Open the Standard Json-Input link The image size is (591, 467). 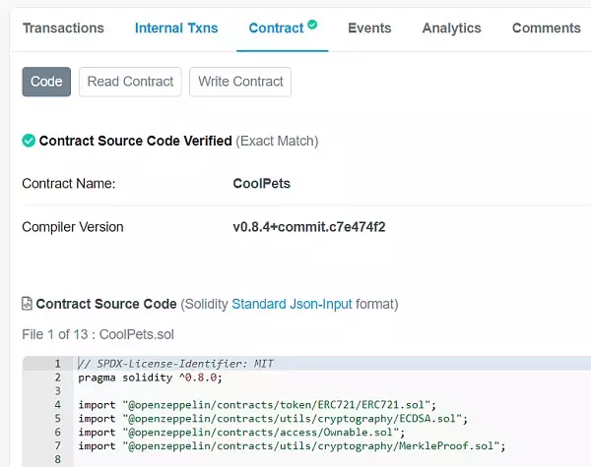(292, 304)
